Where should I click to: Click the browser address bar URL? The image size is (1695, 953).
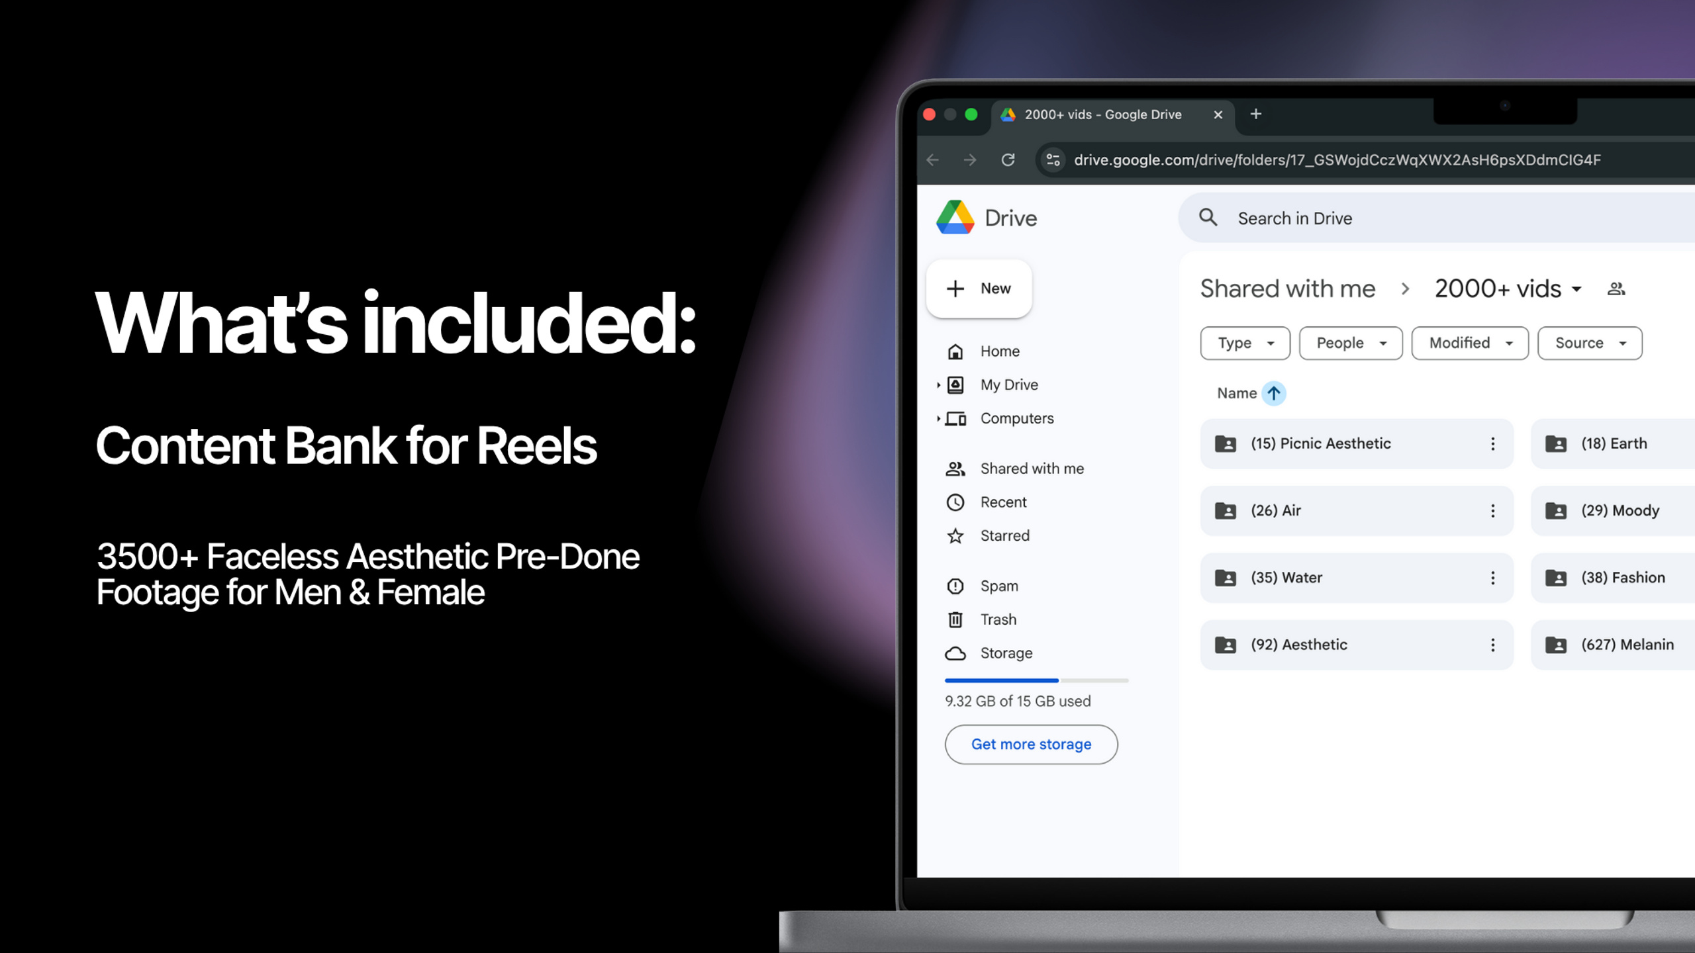1337,159
